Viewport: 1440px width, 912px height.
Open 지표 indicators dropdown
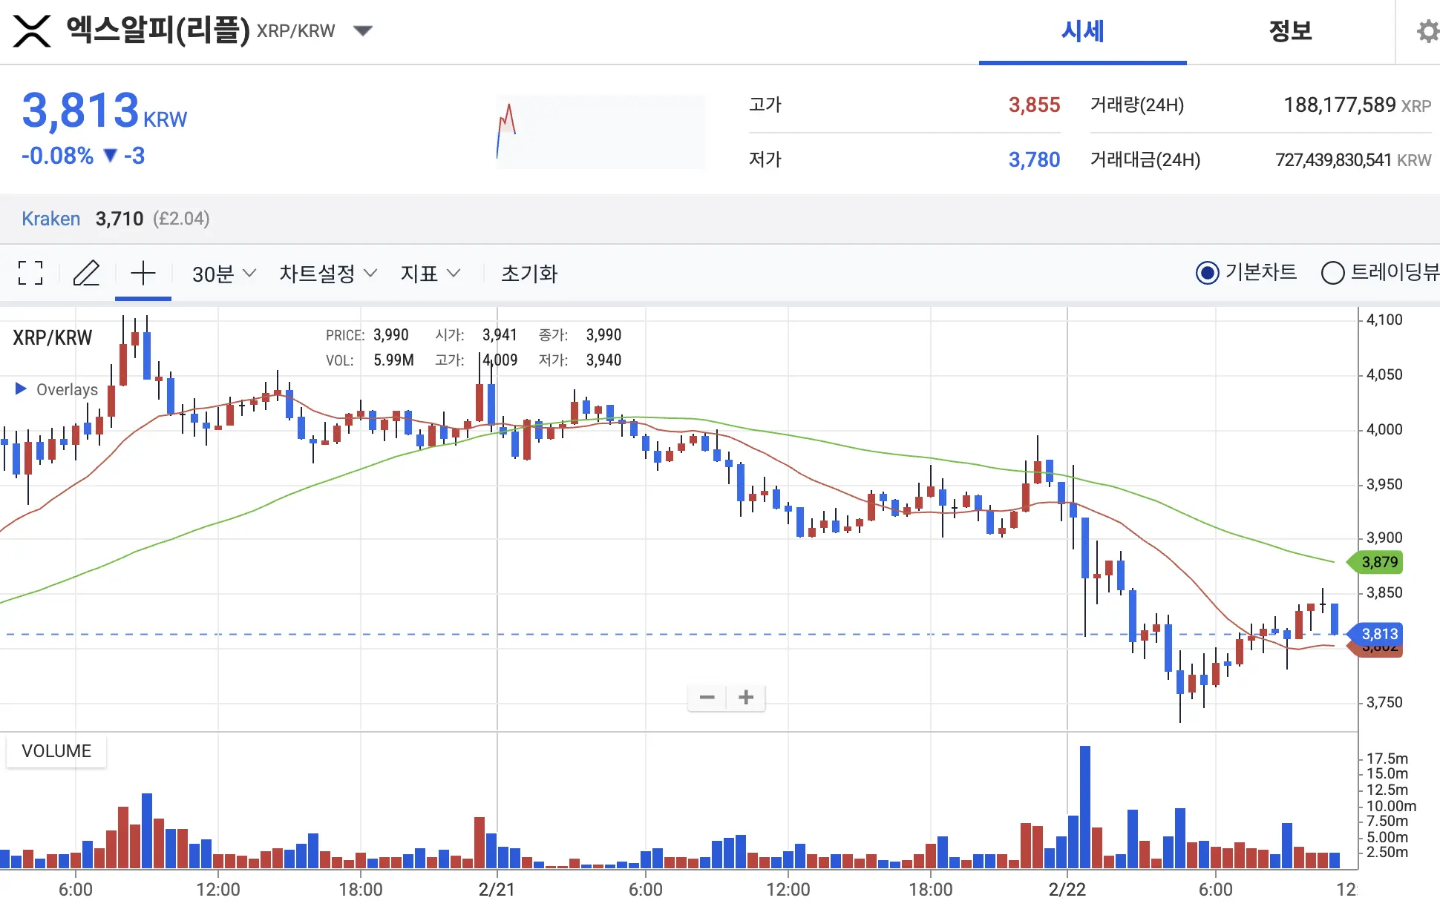coord(431,274)
